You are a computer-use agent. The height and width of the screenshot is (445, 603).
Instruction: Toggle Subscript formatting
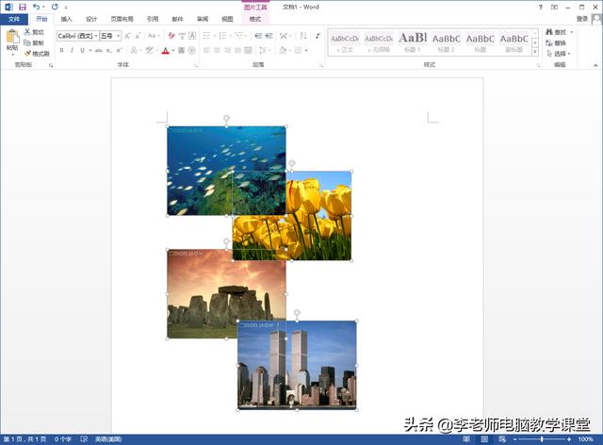pos(109,50)
